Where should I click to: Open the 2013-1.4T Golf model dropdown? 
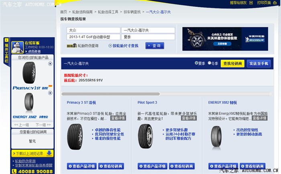(x=93, y=37)
